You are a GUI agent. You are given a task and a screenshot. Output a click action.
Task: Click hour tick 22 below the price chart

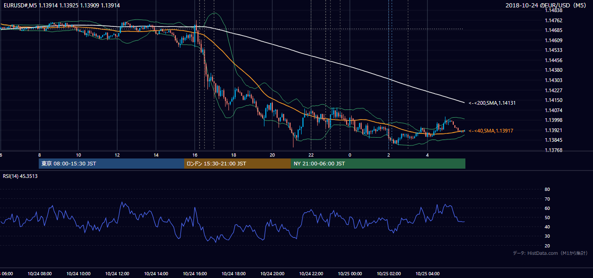311,155
